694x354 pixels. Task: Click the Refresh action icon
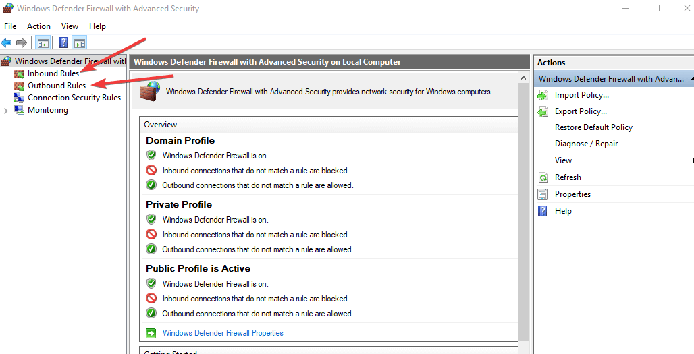click(x=543, y=177)
